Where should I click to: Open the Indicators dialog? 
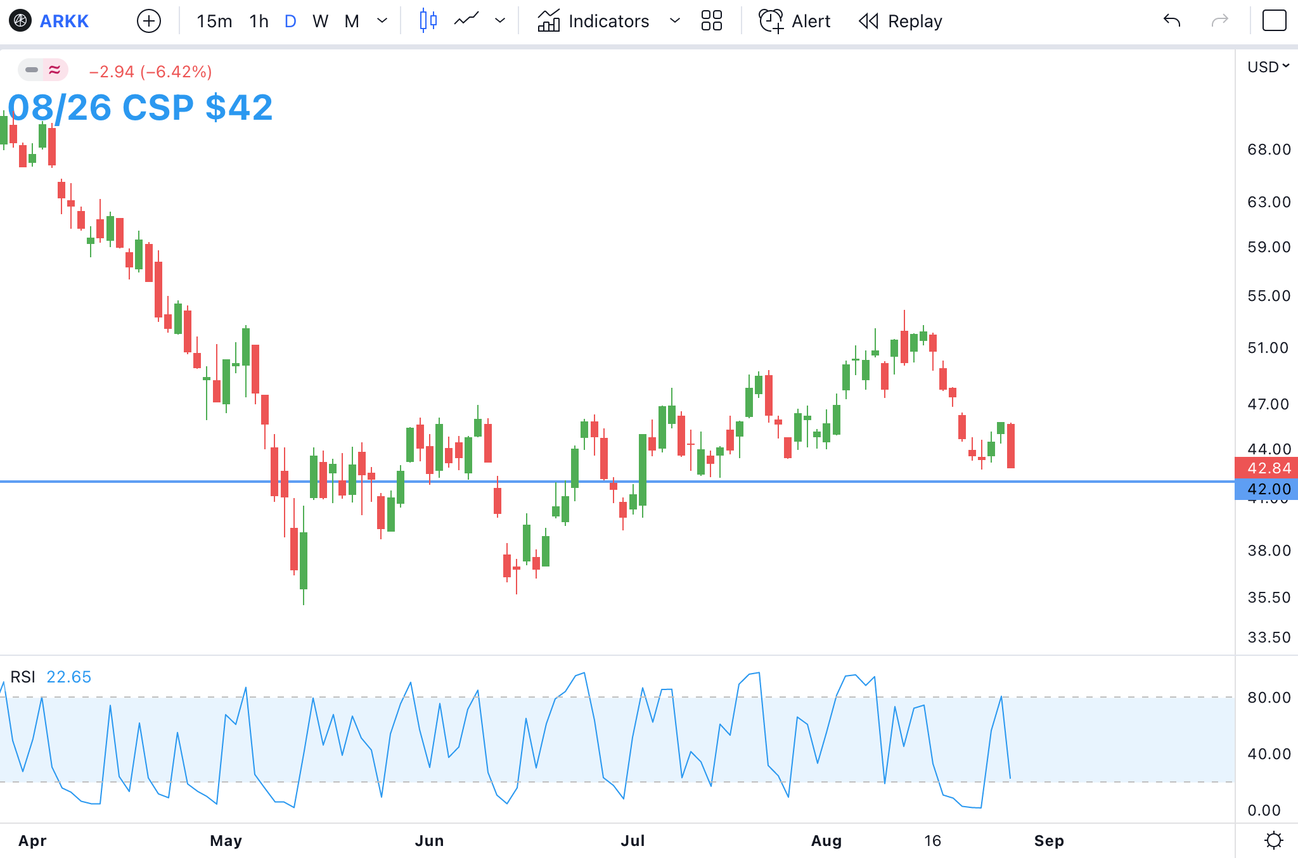click(x=593, y=21)
